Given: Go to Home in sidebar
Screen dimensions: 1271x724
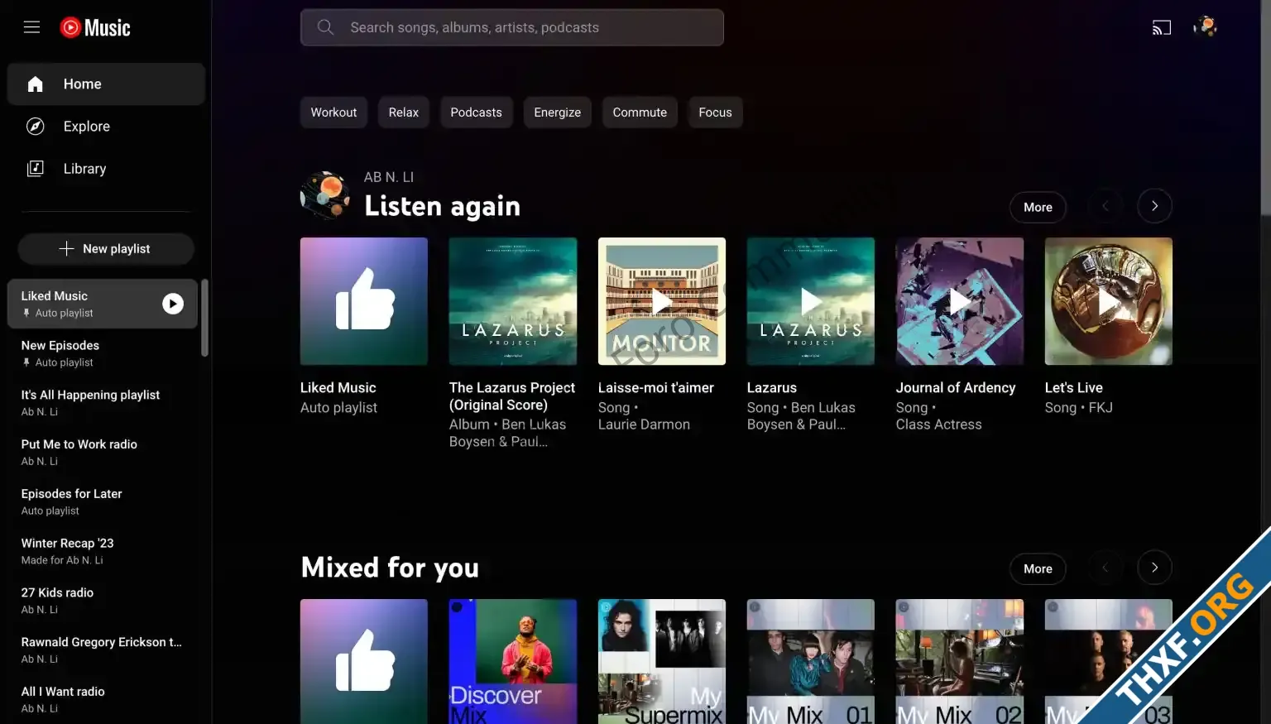Looking at the screenshot, I should coord(106,84).
